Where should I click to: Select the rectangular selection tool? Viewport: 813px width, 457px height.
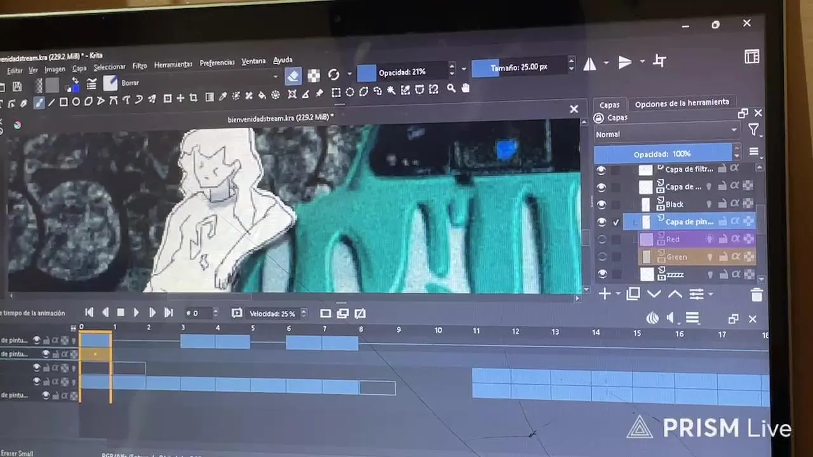coord(336,92)
